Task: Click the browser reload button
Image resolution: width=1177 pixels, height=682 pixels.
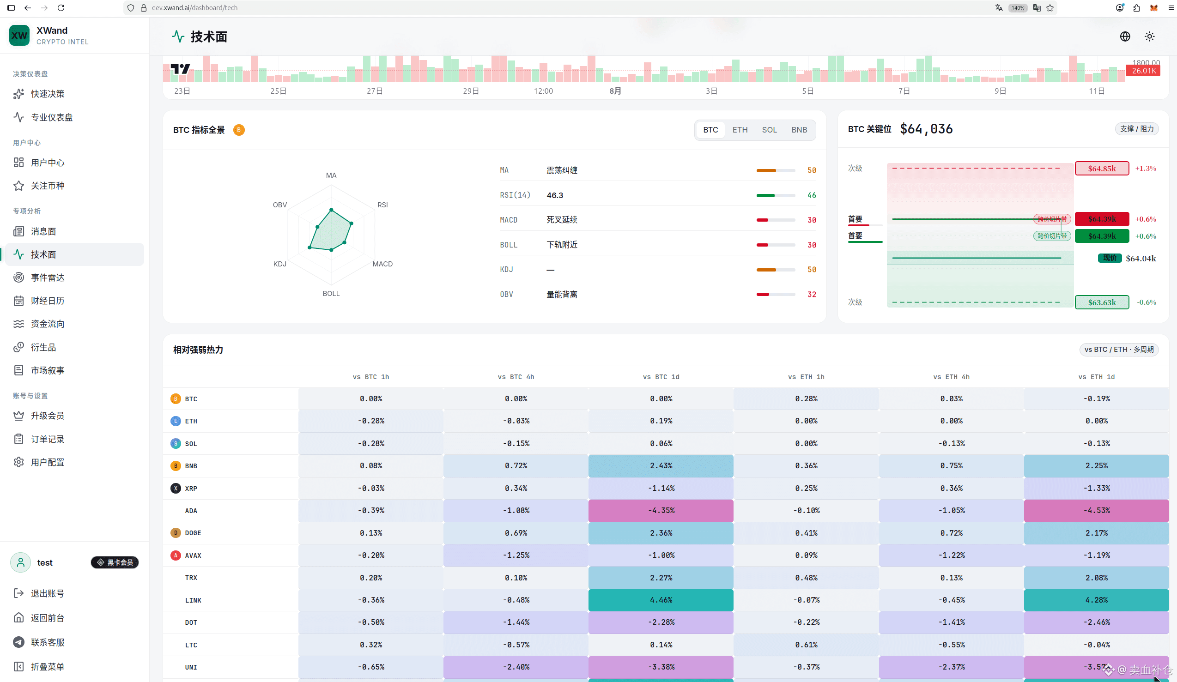Action: [61, 7]
